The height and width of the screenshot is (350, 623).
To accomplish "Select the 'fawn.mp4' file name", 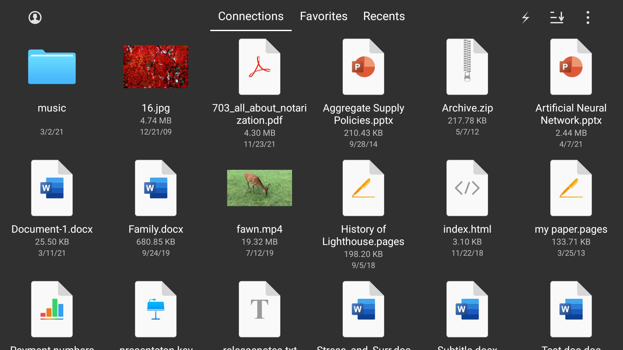I will (x=260, y=229).
